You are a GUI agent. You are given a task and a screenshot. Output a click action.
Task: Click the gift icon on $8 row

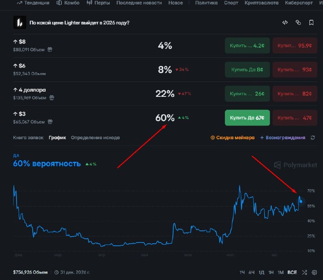50,49
